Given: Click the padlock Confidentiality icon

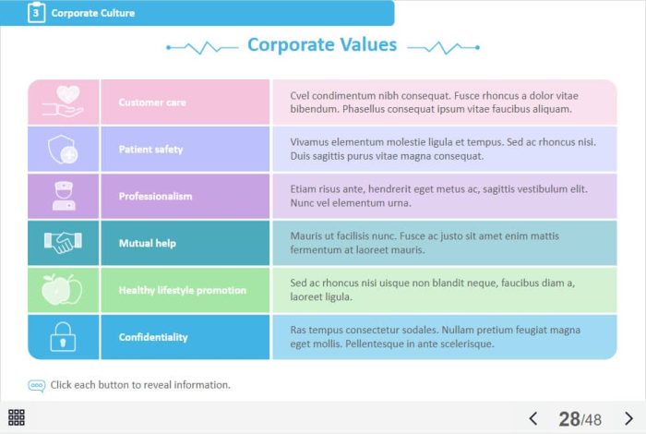Looking at the screenshot, I should coord(64,337).
